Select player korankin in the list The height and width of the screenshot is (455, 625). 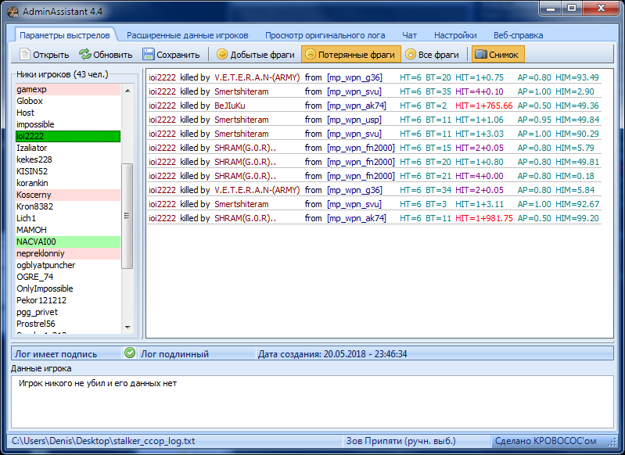click(x=68, y=183)
